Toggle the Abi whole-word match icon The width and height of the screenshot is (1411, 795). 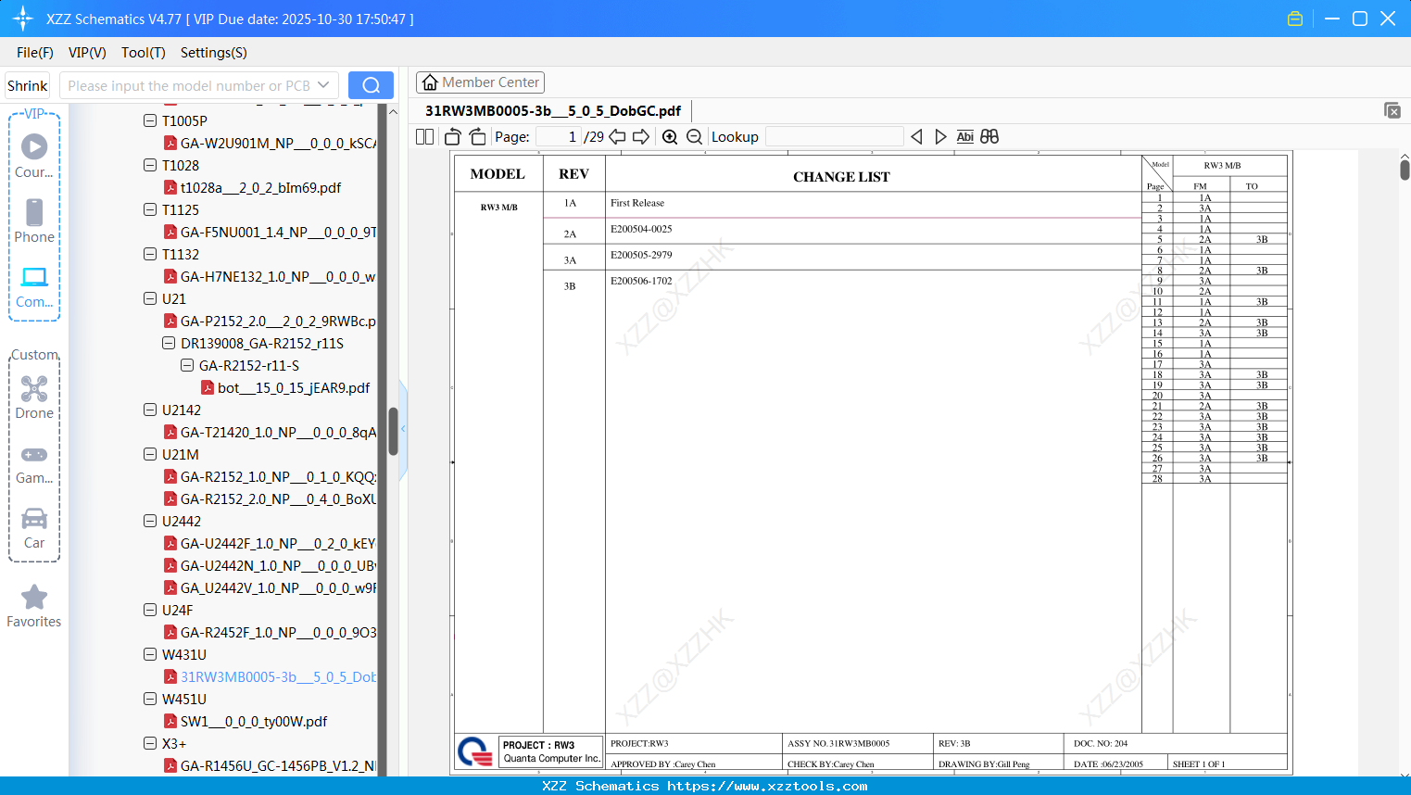point(964,137)
